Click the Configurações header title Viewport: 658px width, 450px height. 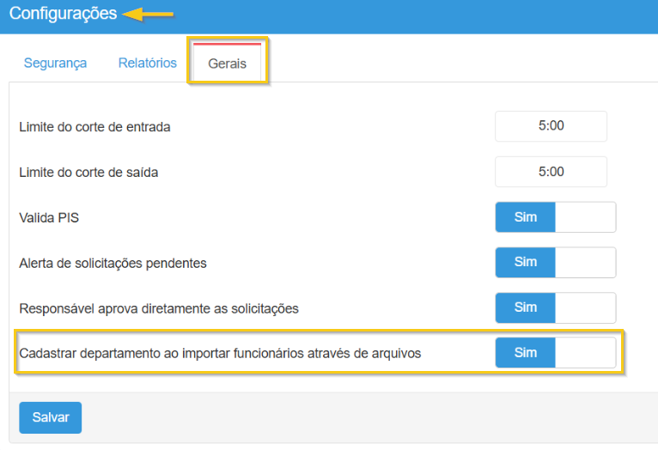[63, 14]
